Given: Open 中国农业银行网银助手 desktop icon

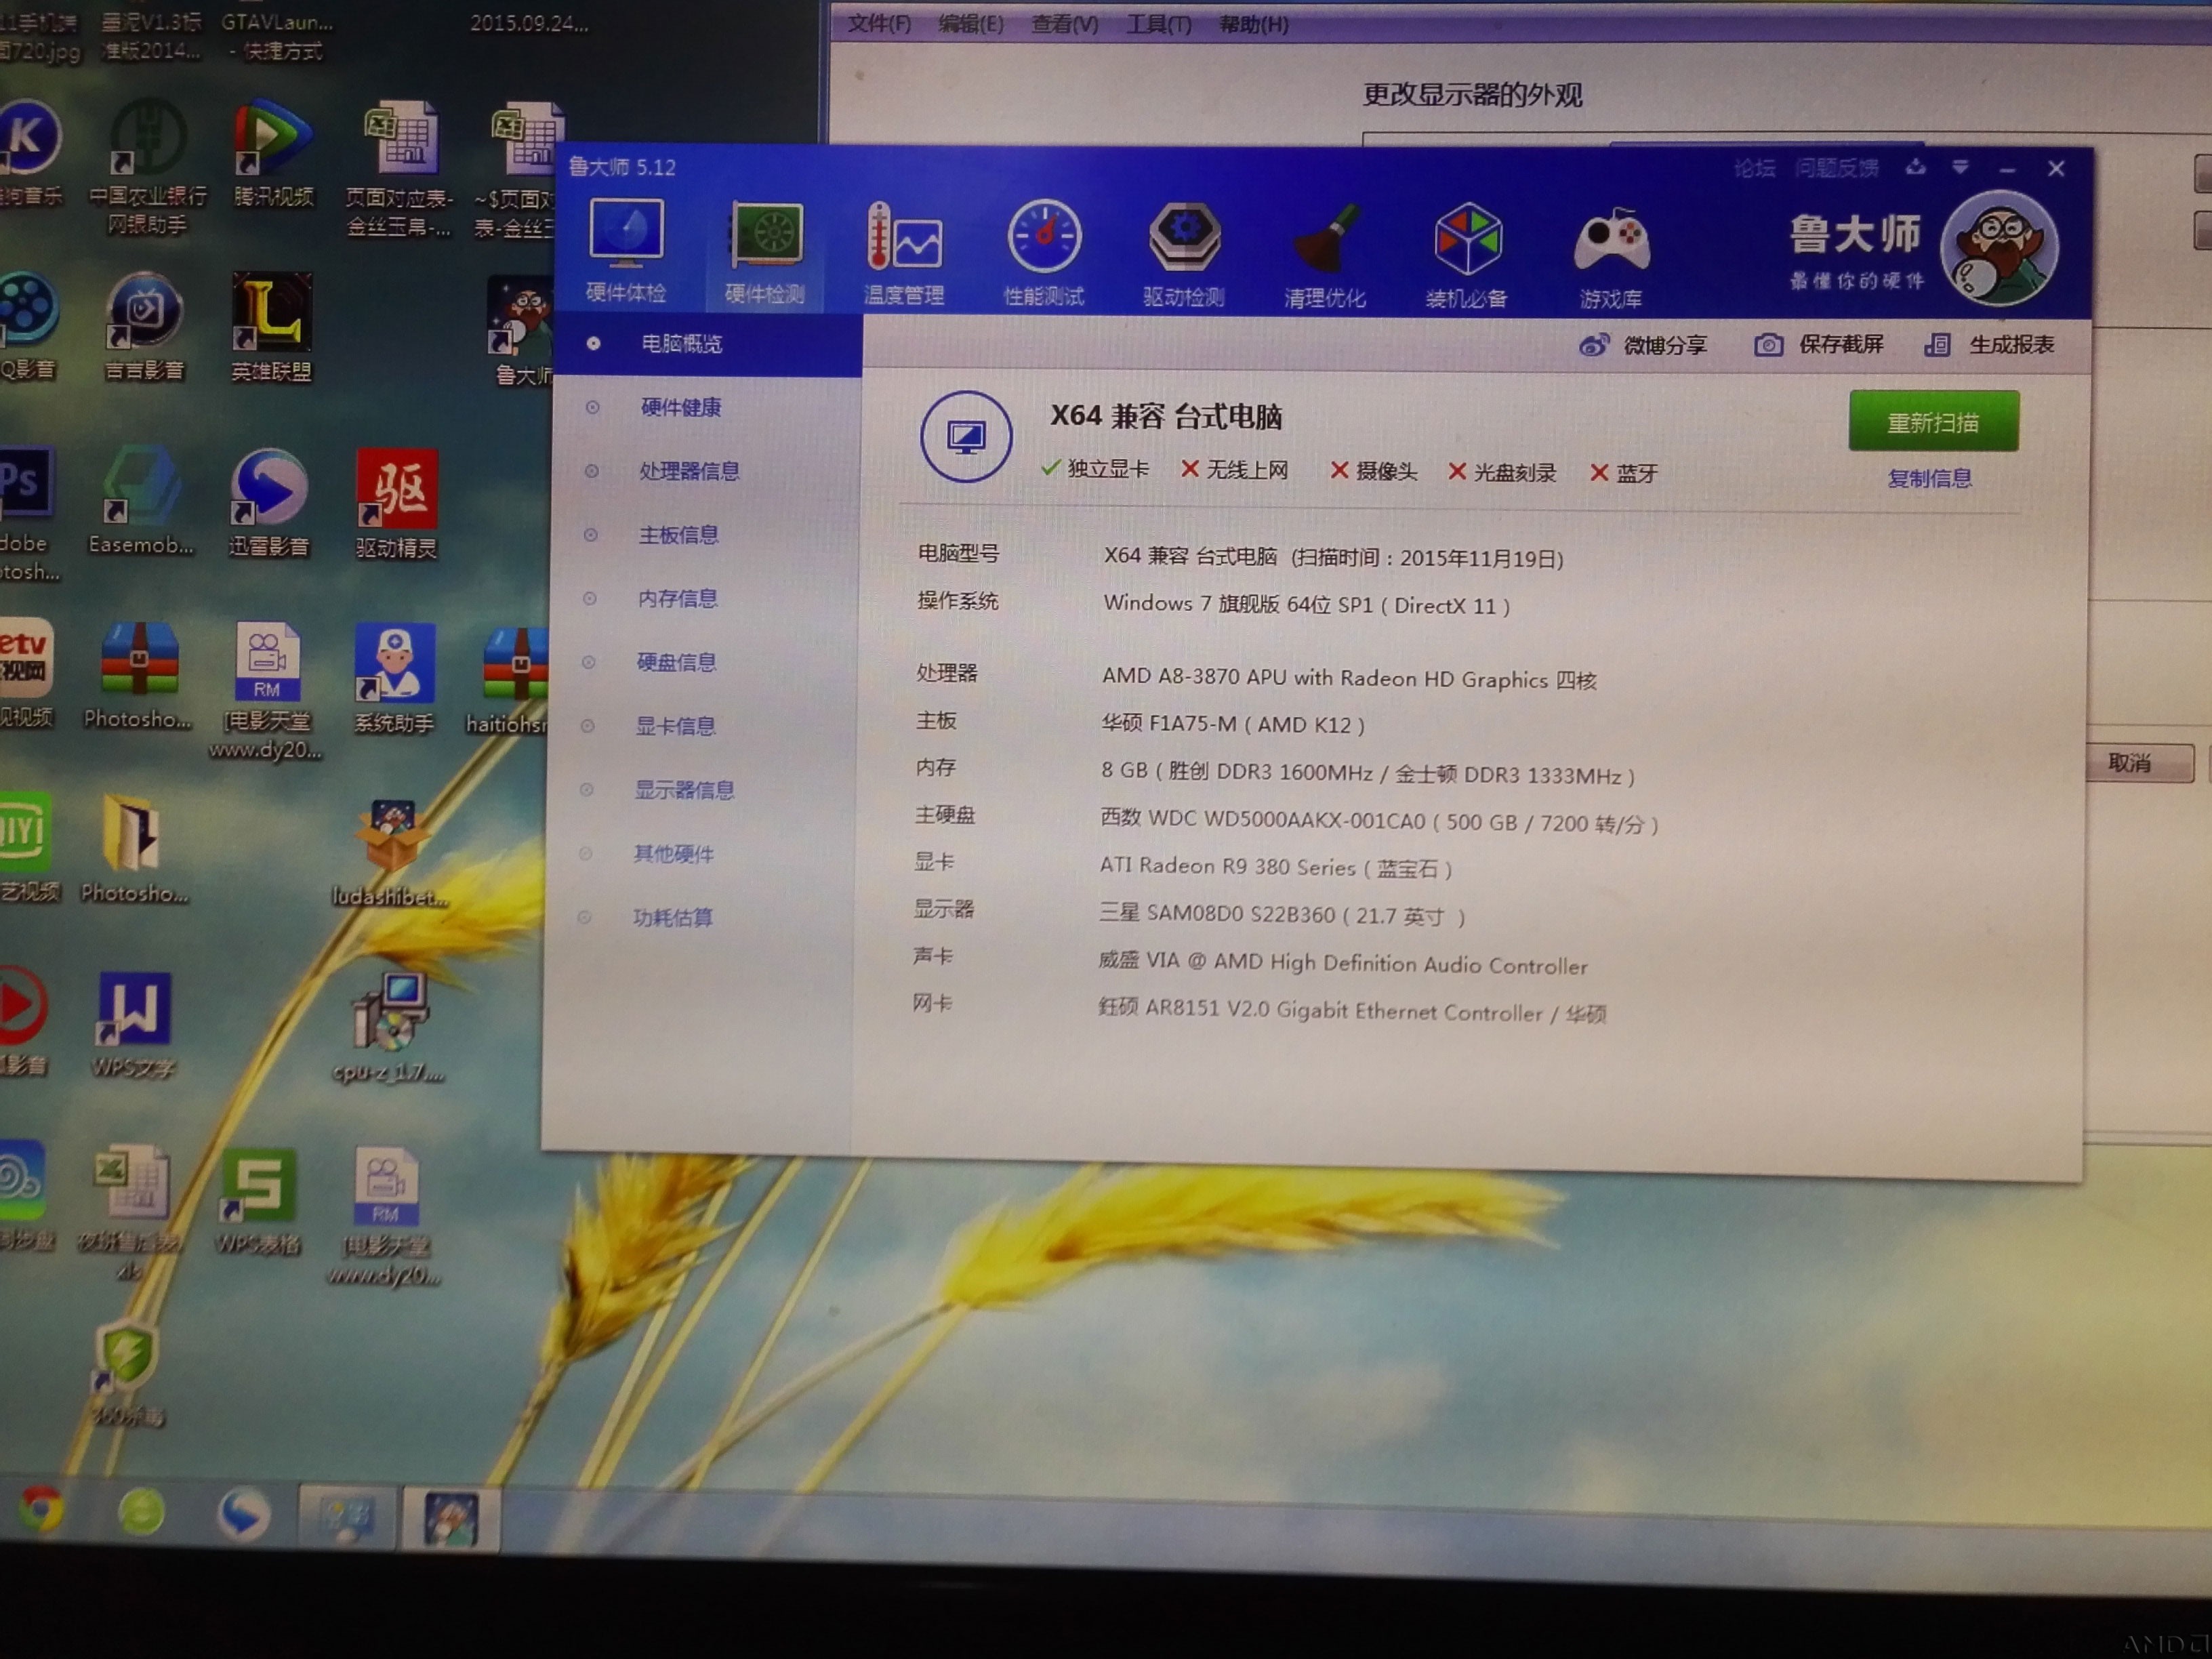Looking at the screenshot, I should click(x=147, y=167).
